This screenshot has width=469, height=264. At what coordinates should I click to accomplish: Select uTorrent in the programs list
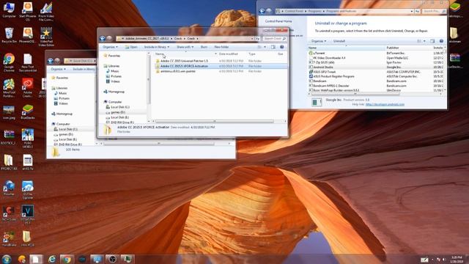point(319,53)
